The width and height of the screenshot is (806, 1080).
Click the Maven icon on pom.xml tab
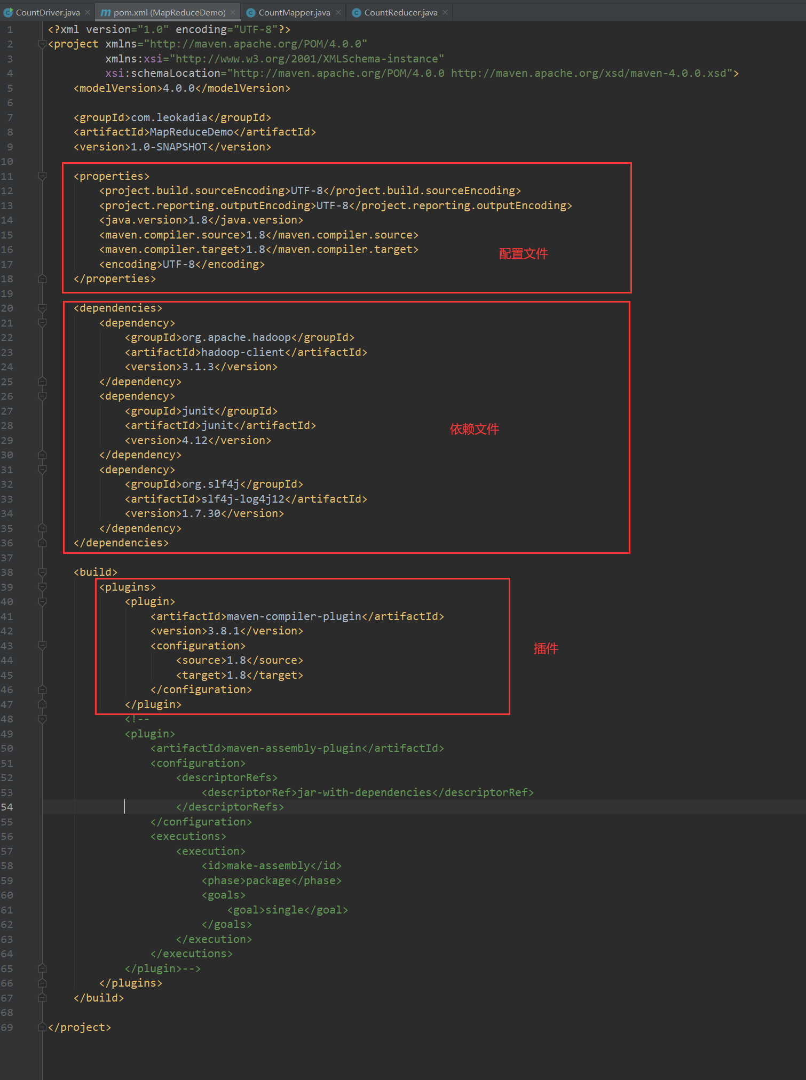pyautogui.click(x=106, y=12)
